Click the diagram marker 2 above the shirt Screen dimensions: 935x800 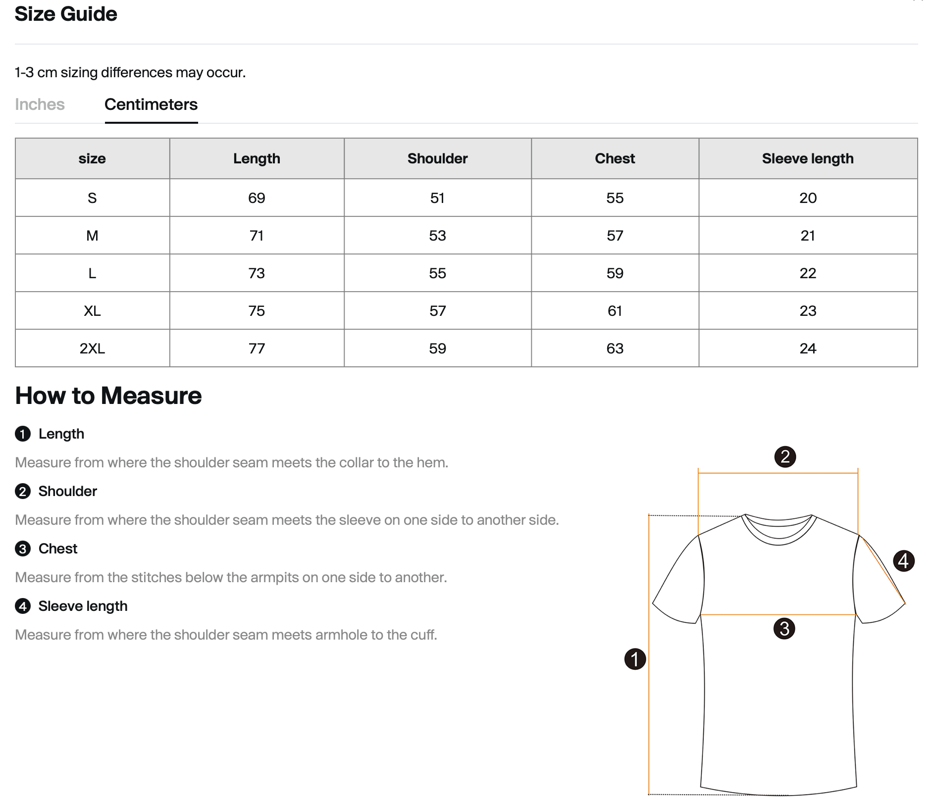click(785, 456)
